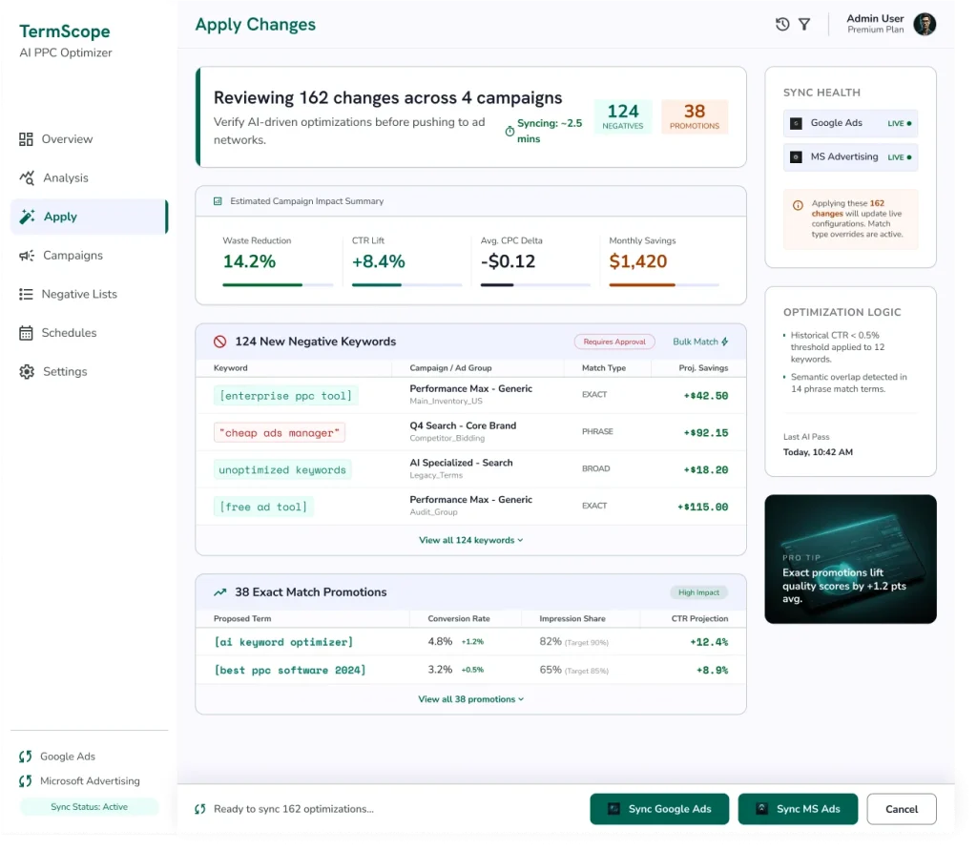
Task: Select the [enterprise ppc tool] keyword
Action: coord(286,396)
